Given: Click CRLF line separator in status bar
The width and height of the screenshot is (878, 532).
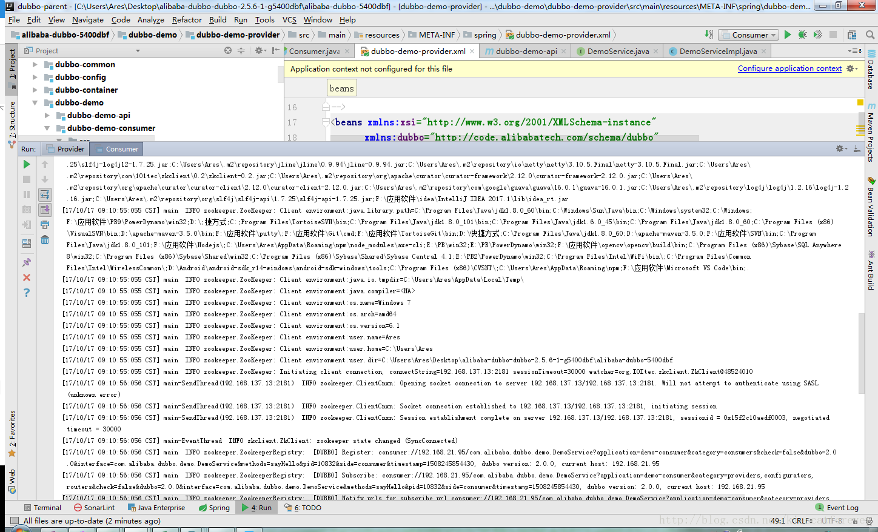Looking at the screenshot, I should coord(802,520).
